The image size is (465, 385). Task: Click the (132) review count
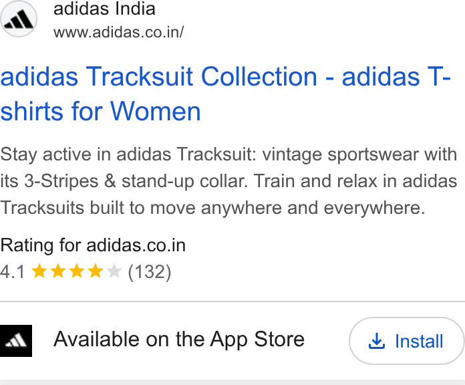click(x=150, y=271)
